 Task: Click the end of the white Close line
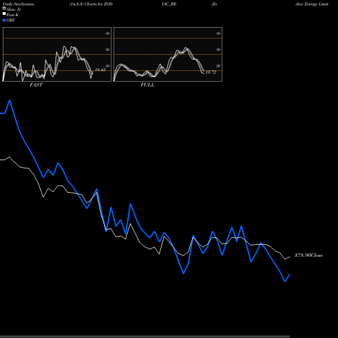(289, 257)
